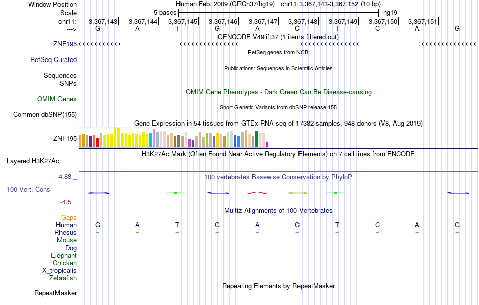This screenshot has height=305, width=479.
Task: Click the Sequences track label
Action: tap(60, 76)
